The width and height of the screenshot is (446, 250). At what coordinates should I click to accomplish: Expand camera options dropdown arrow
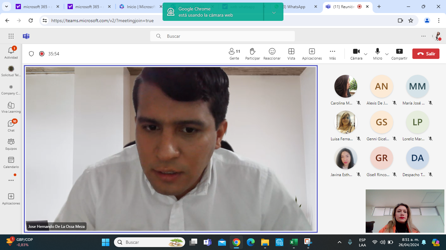[x=366, y=54]
